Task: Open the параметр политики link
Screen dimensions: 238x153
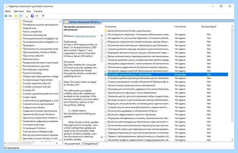Action: (x=85, y=36)
